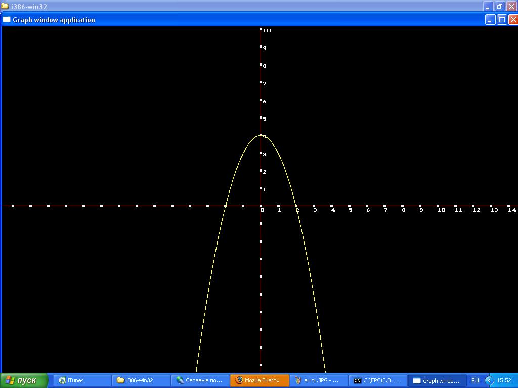Expand hidden system tray icons chevron
This screenshot has height=388, width=518.
tap(489, 380)
